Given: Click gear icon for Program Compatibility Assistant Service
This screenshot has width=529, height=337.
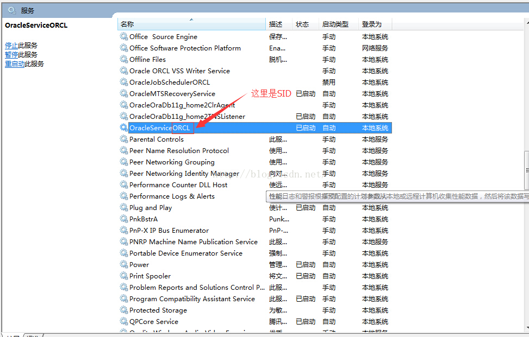Looking at the screenshot, I should (x=124, y=298).
